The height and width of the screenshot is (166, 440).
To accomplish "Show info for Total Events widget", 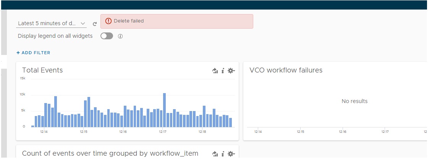I will click(223, 71).
